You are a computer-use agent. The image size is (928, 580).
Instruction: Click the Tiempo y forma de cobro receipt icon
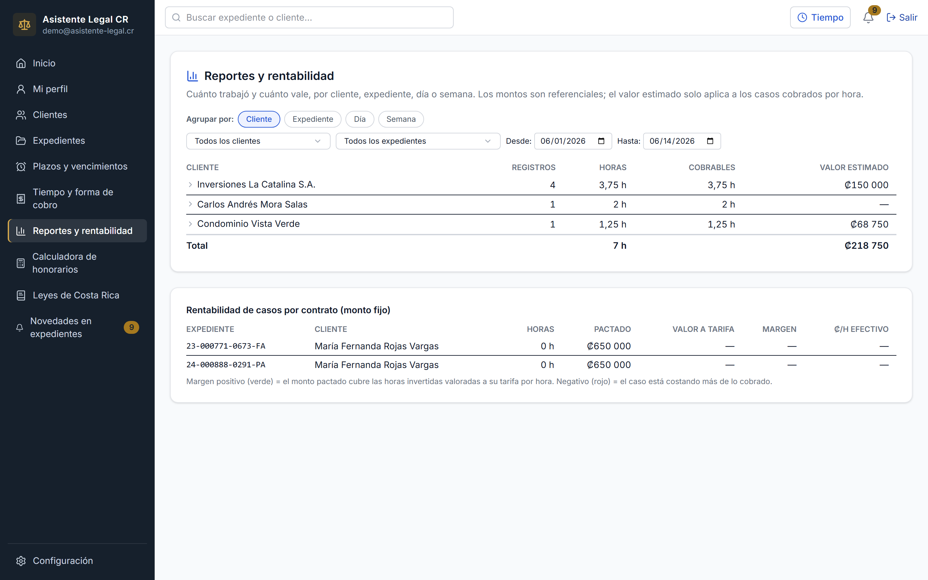(x=21, y=198)
